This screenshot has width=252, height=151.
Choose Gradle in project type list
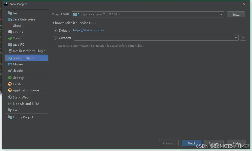27,71
